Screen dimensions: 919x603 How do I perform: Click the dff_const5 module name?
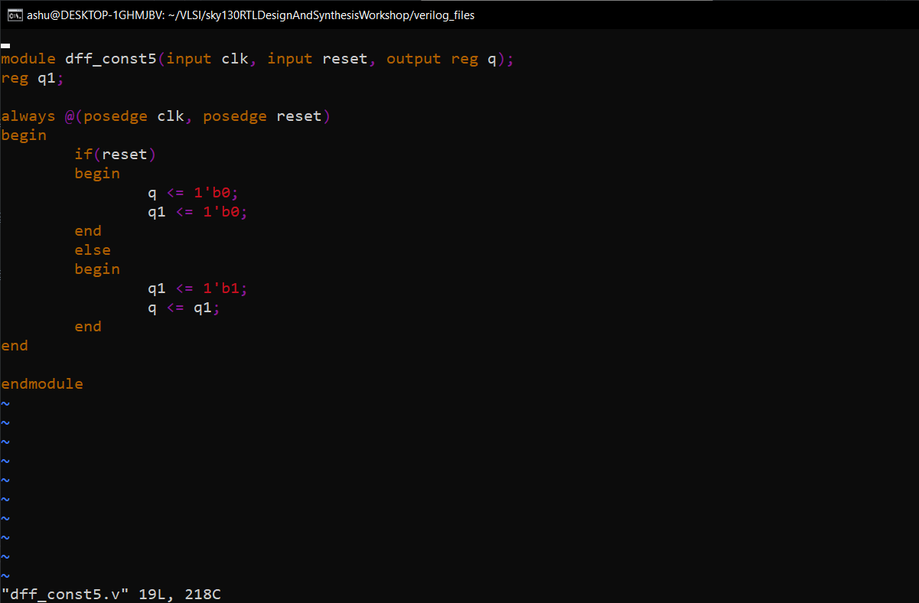[x=103, y=58]
